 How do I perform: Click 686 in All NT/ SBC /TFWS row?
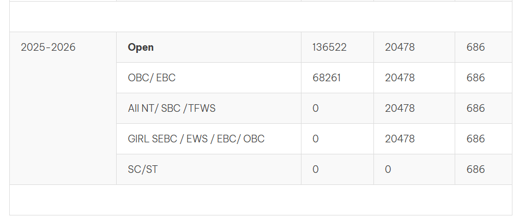point(475,109)
